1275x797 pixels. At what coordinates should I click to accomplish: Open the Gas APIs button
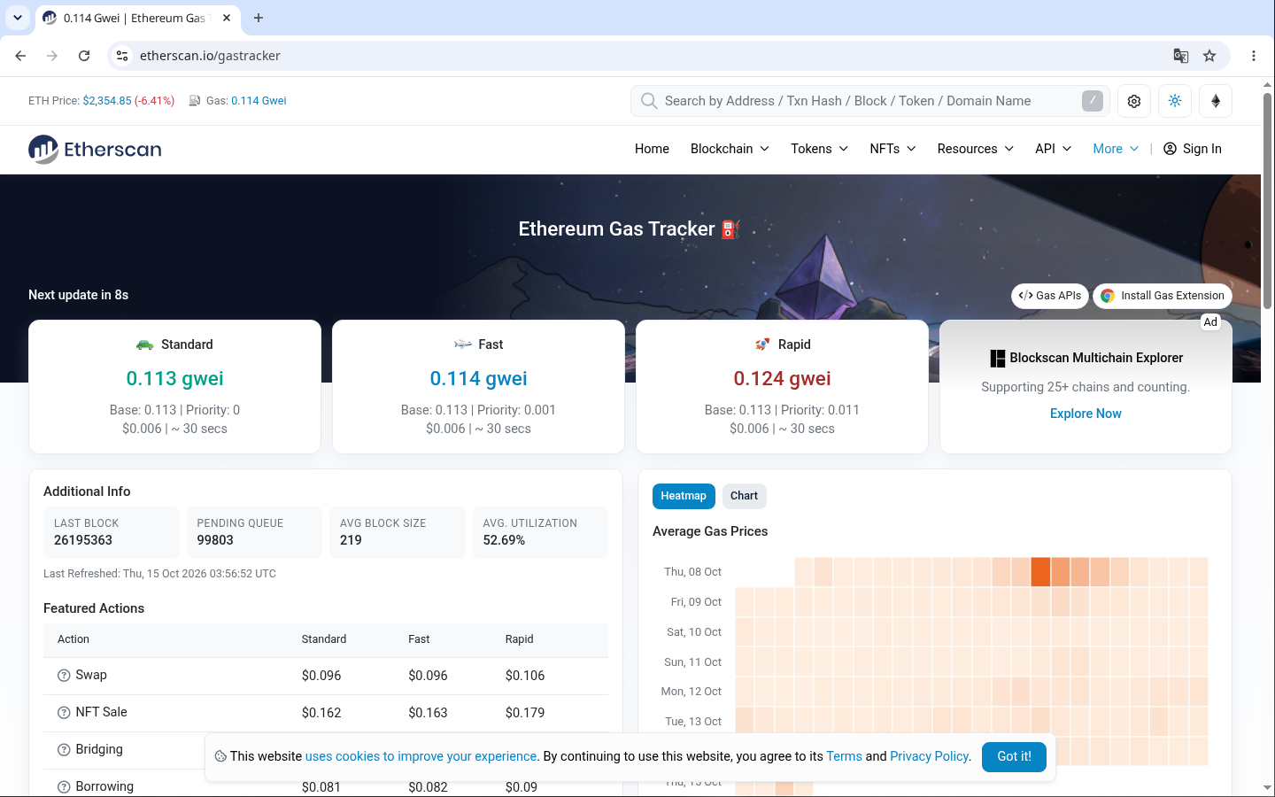(x=1050, y=296)
